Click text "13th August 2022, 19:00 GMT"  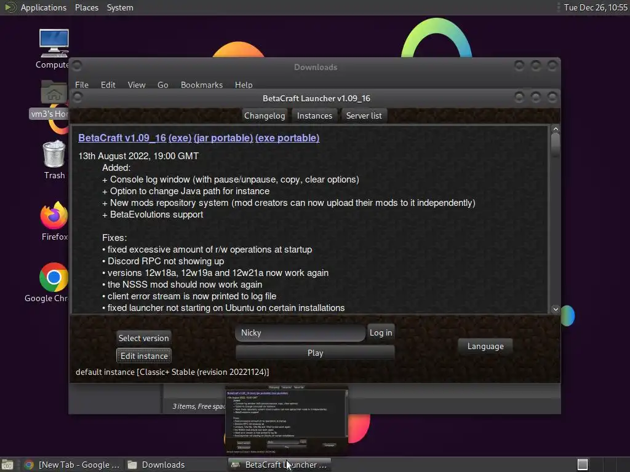tap(138, 156)
